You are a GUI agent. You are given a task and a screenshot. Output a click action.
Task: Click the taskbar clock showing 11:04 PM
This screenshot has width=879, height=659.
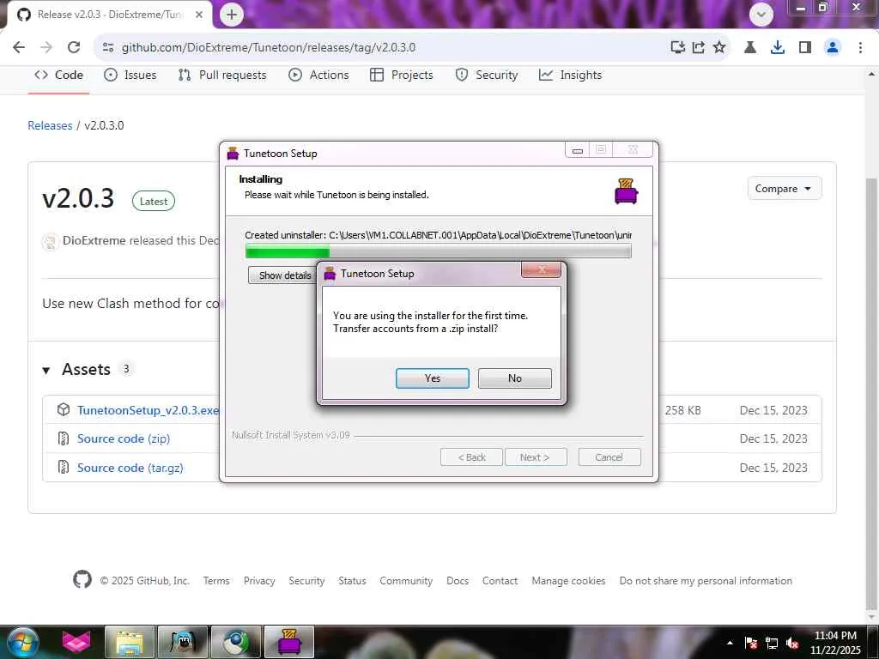[835, 643]
